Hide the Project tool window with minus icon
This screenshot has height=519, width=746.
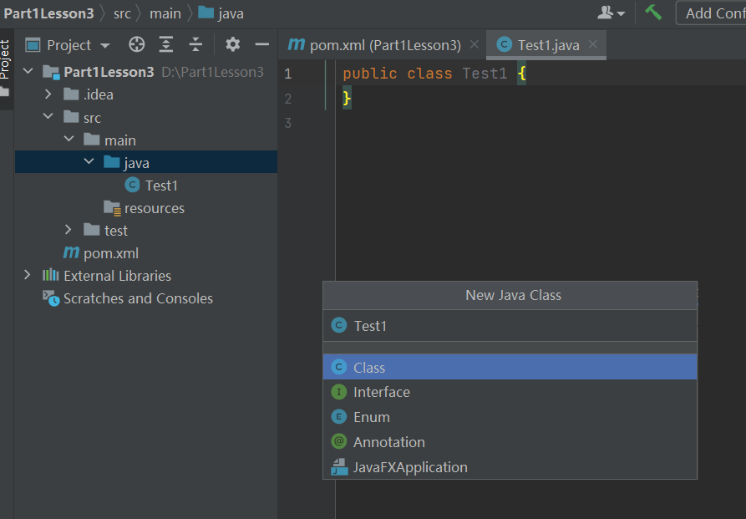pyautogui.click(x=261, y=45)
